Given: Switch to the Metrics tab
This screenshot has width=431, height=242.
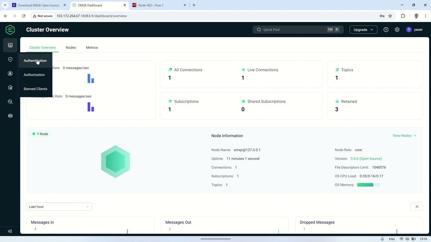Looking at the screenshot, I should coord(92,47).
